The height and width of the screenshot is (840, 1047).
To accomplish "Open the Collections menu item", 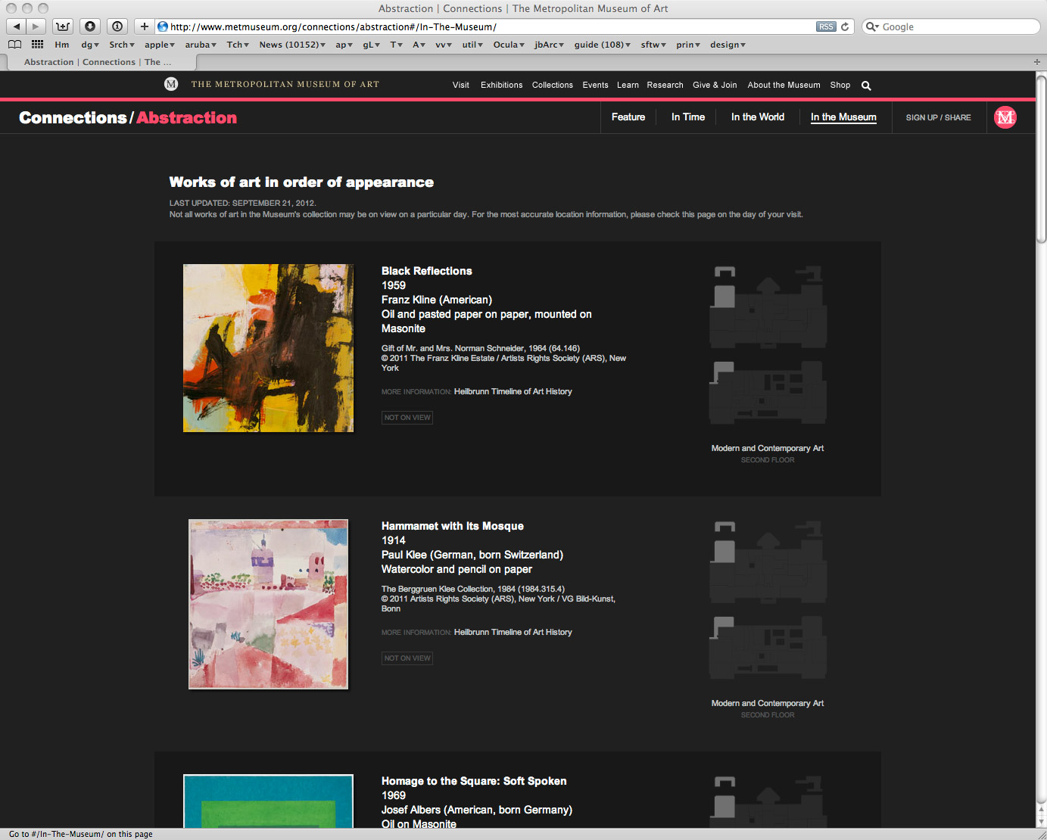I will click(x=553, y=85).
